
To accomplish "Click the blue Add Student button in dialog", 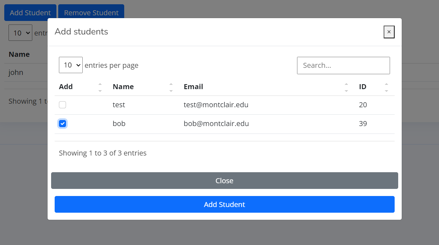I will pos(224,205).
